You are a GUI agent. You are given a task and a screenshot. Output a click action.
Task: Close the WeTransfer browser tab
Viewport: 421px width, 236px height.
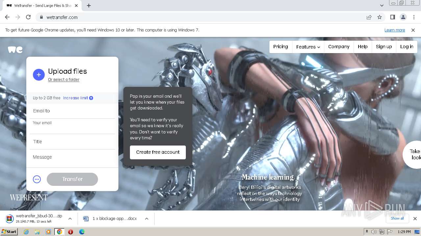click(x=76, y=6)
